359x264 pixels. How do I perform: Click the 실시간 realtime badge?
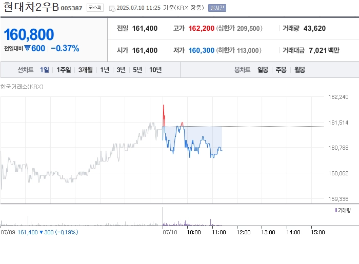tap(217, 8)
